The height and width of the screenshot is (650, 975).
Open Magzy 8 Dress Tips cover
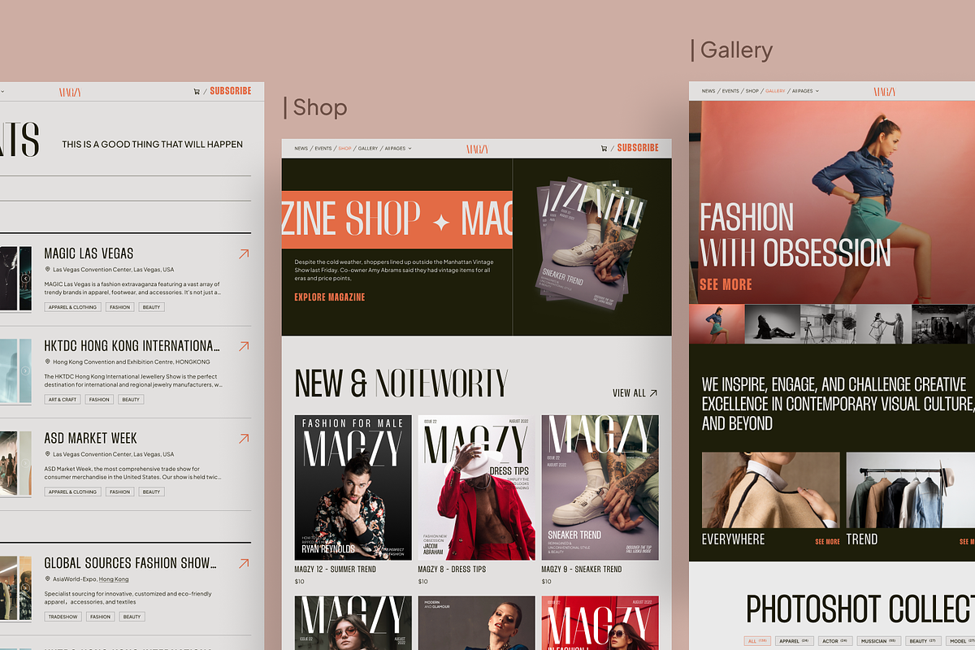(477, 487)
